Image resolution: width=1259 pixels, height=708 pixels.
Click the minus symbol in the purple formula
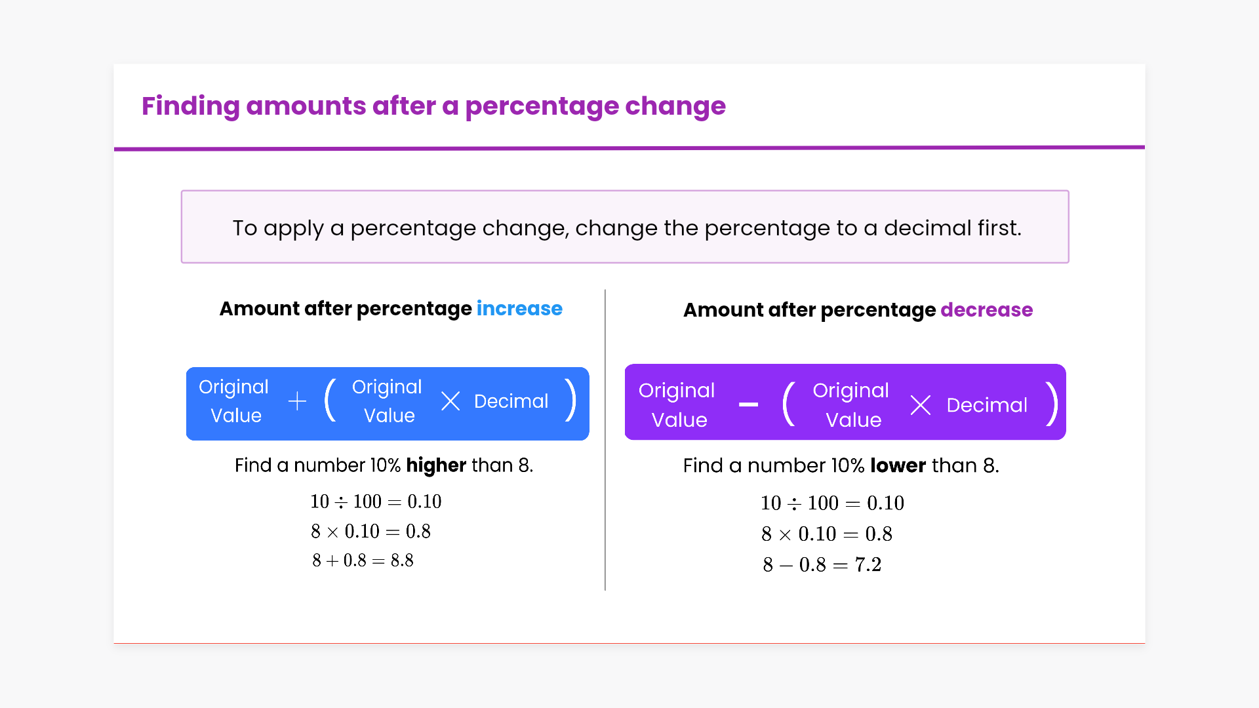748,404
